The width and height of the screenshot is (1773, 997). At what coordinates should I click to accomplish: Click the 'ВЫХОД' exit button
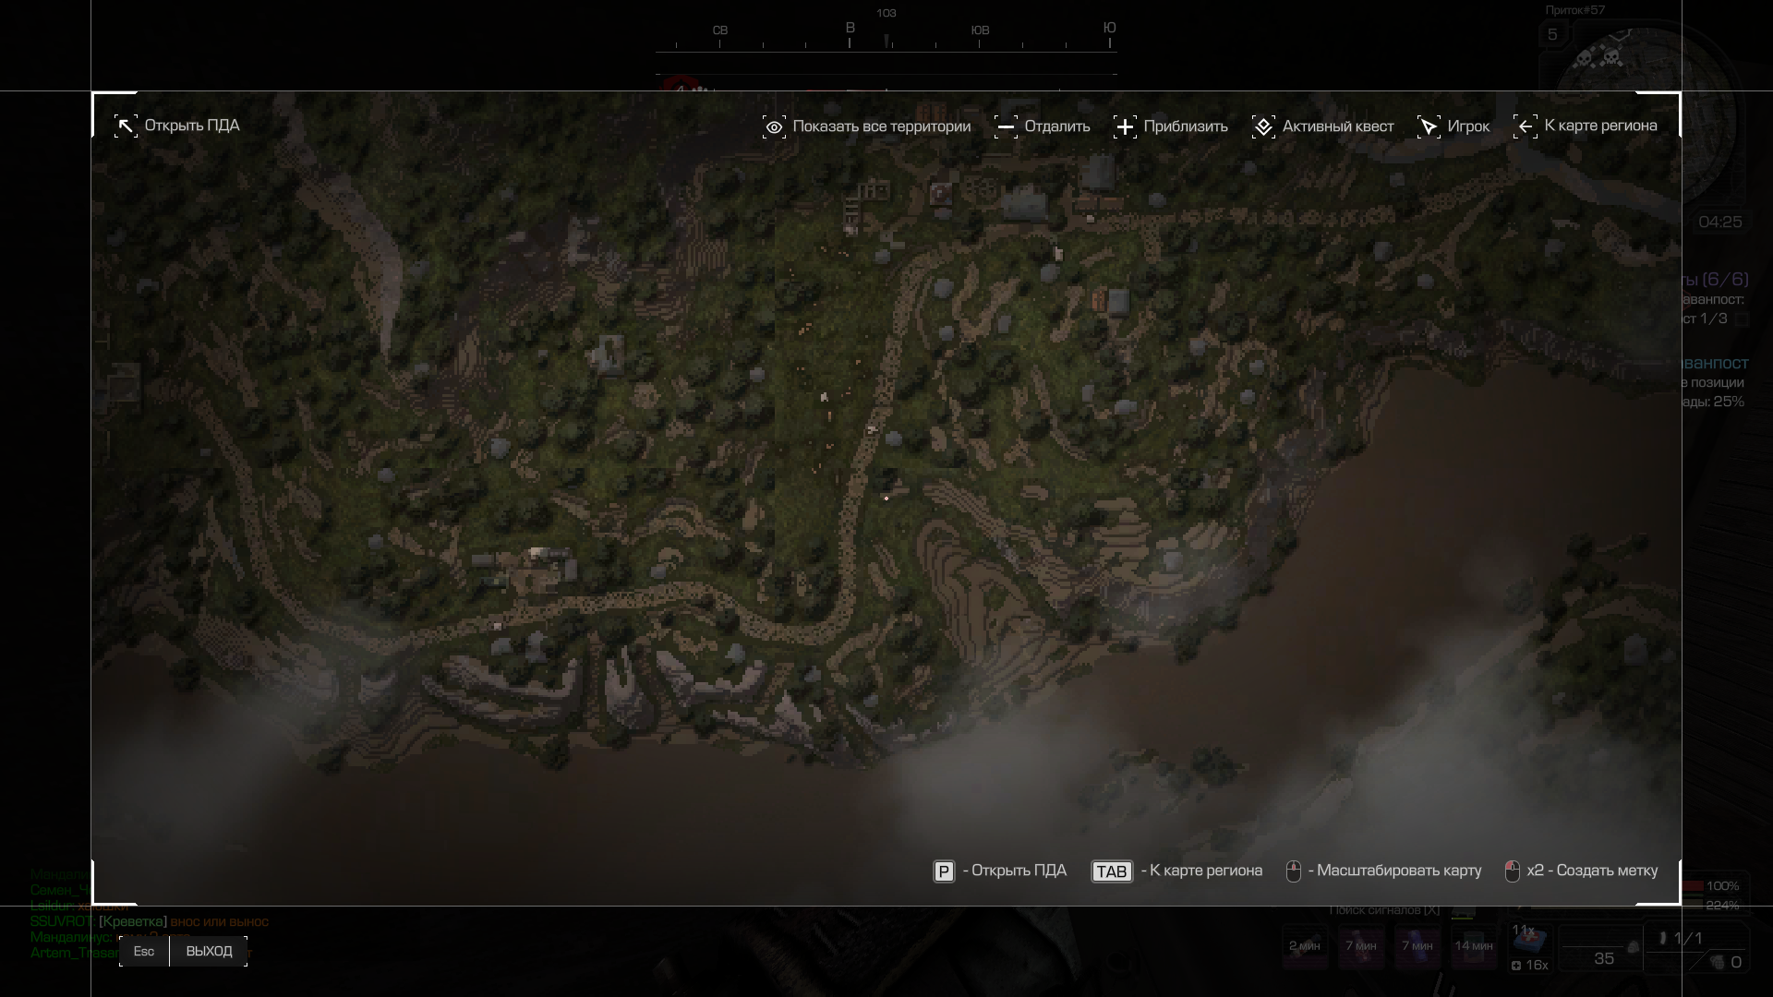[x=209, y=952]
